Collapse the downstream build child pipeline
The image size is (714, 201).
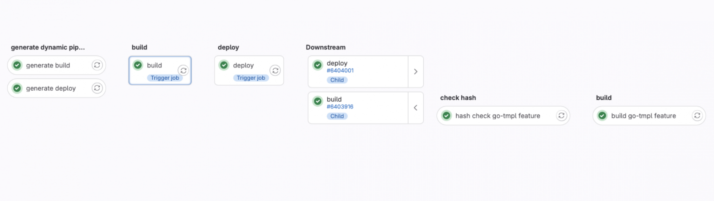(416, 108)
